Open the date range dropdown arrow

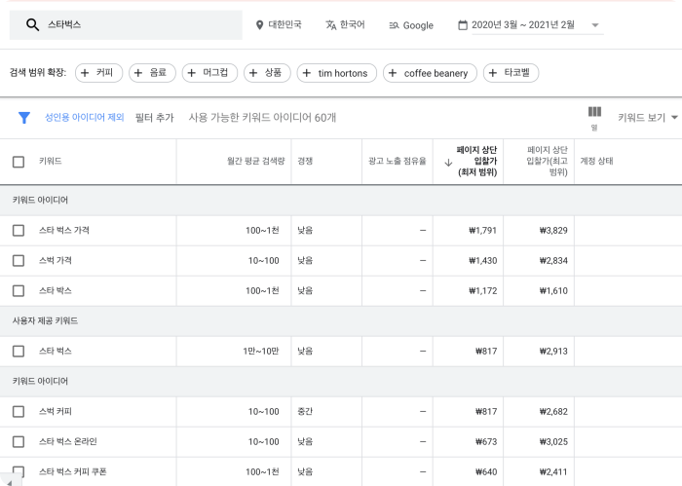(595, 25)
